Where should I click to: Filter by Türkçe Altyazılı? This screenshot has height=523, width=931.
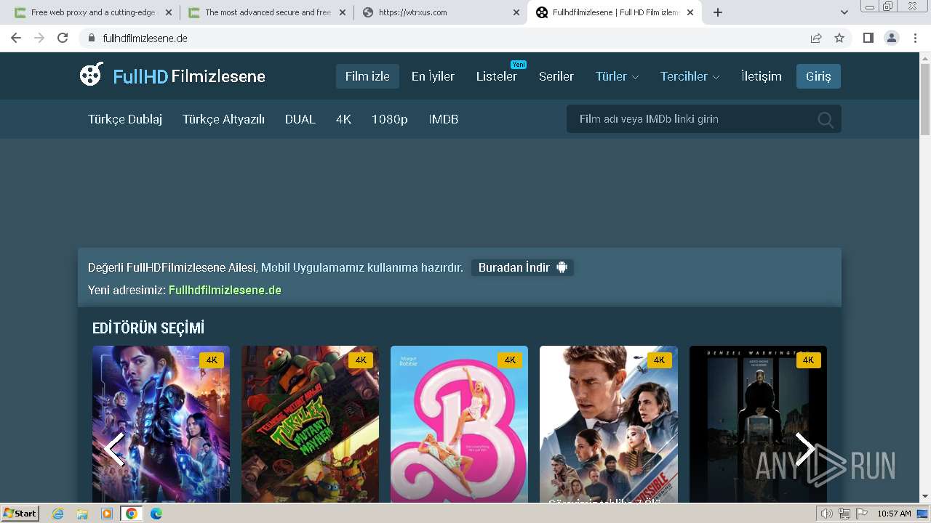223,119
